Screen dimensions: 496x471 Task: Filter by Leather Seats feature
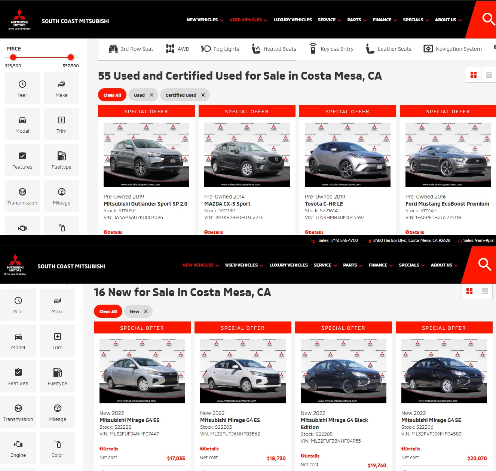[x=389, y=49]
